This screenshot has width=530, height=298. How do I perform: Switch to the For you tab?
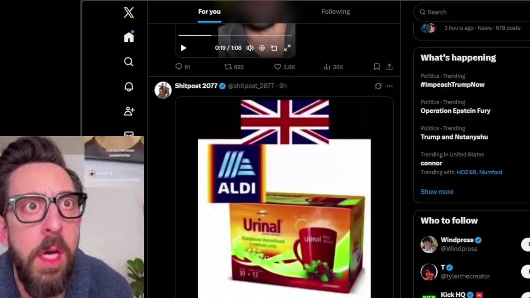click(x=209, y=12)
